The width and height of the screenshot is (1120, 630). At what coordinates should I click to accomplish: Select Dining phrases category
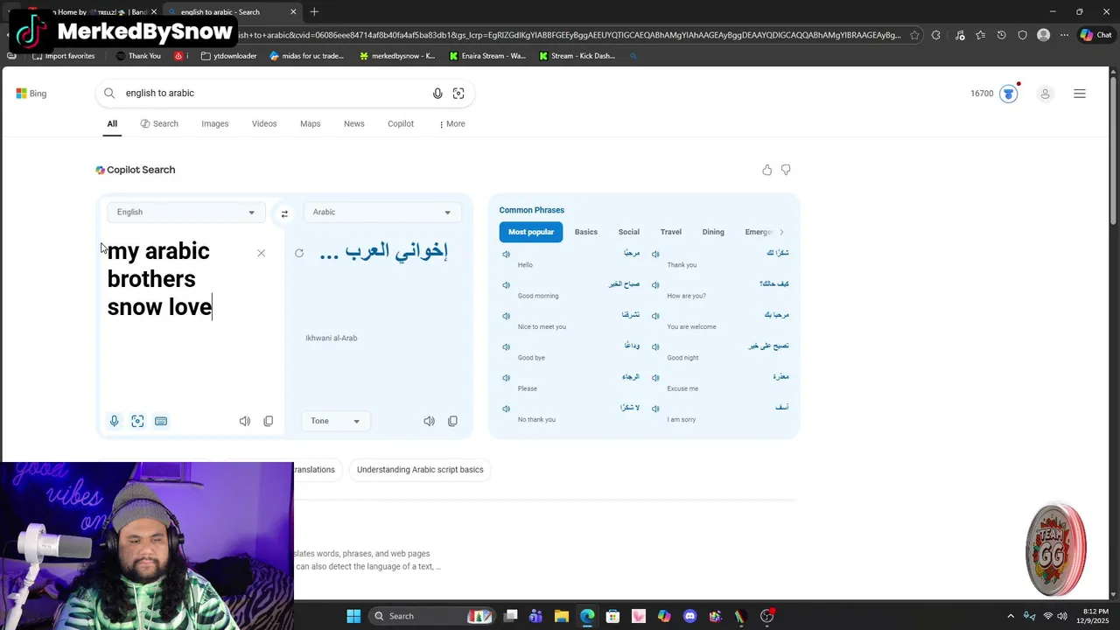pyautogui.click(x=713, y=232)
